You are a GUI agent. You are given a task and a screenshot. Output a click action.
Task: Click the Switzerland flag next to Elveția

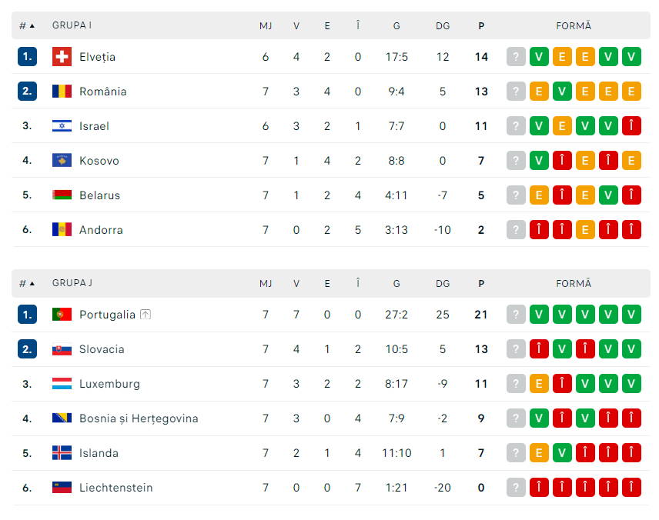tap(62, 56)
